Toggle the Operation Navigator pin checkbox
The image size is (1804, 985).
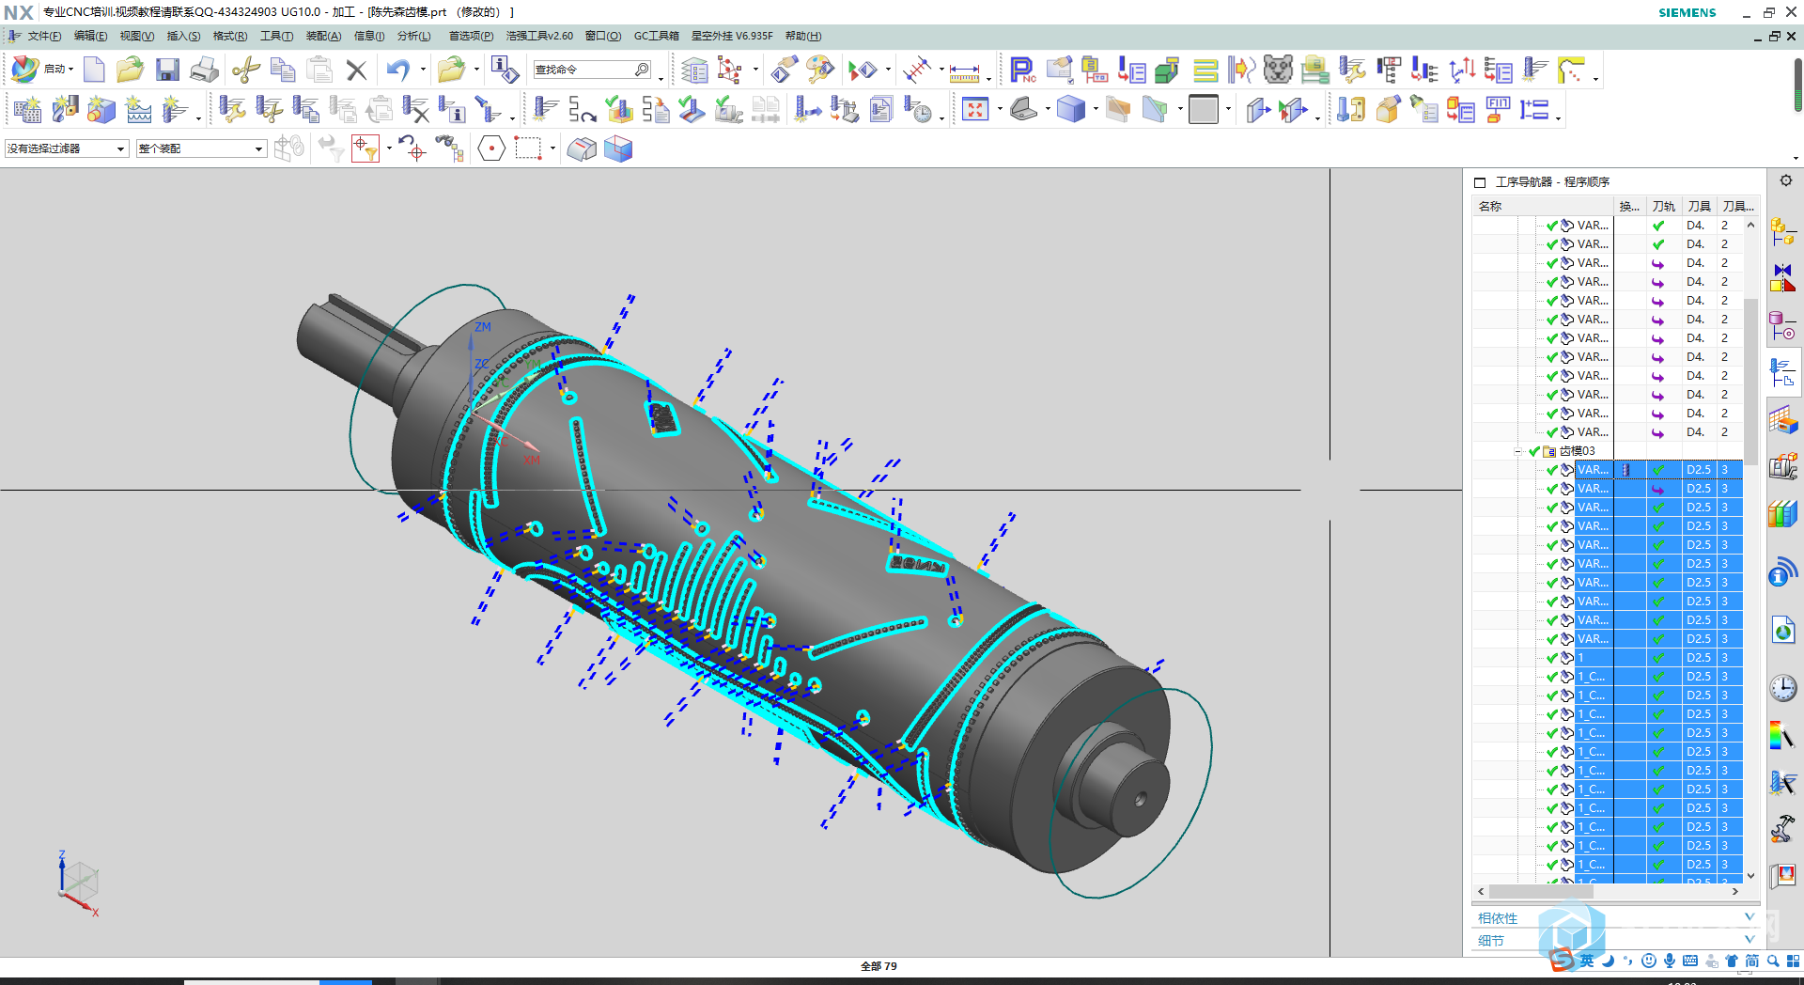[1480, 182]
